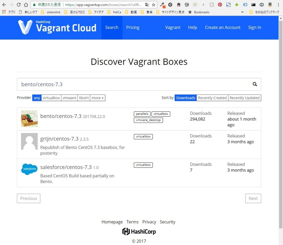This screenshot has height=245, width=283.
Task: Filter by vmware provider
Action: click(x=69, y=98)
